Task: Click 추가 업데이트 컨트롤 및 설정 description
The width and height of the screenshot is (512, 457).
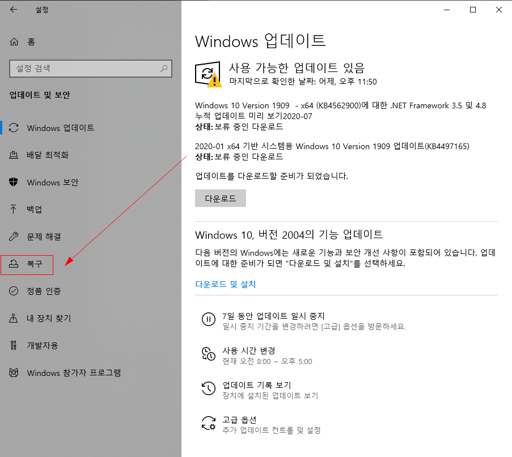Action: point(272,430)
